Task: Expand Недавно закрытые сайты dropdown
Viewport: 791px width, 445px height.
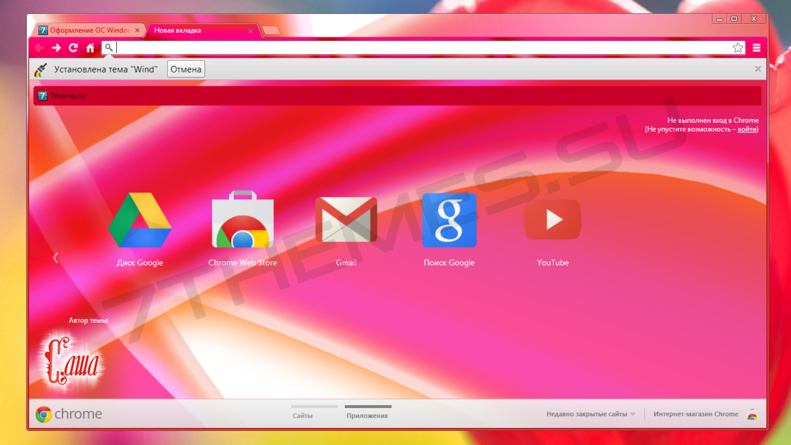Action: tap(591, 414)
